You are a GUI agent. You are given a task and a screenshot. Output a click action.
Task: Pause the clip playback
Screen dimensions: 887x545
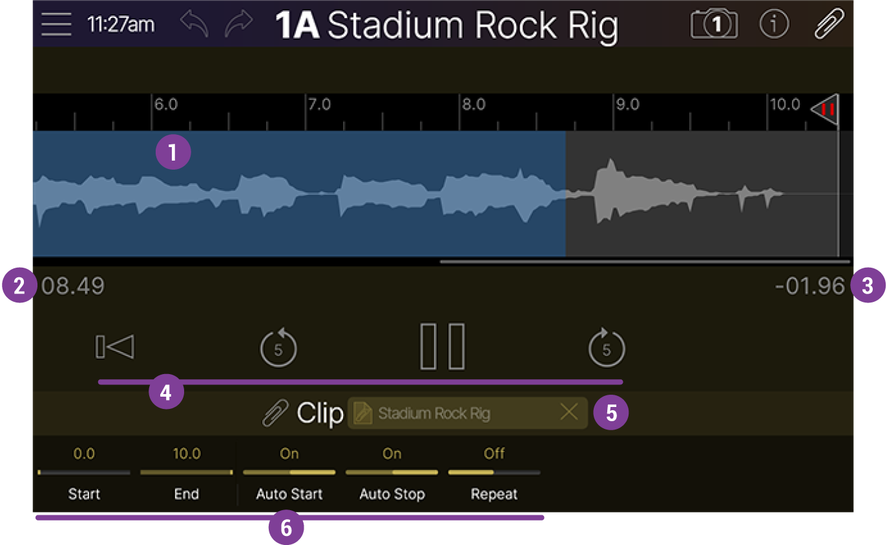443,347
